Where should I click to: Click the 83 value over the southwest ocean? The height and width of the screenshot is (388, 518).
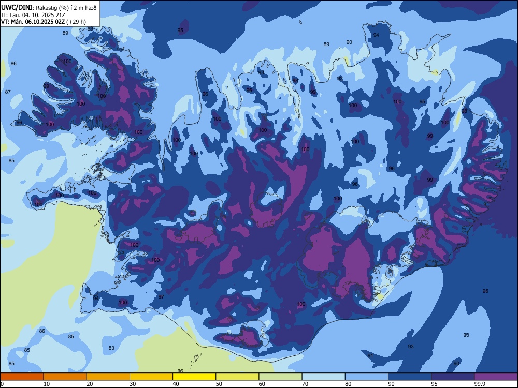(111, 348)
